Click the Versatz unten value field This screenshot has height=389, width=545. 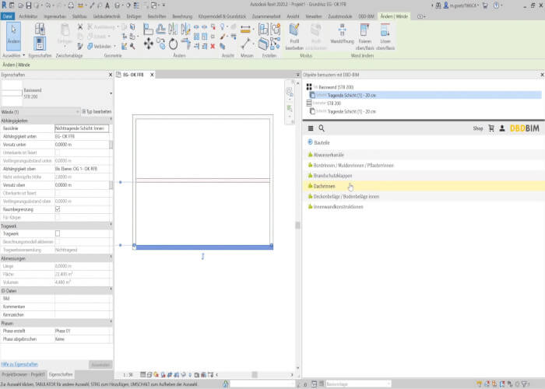tap(82, 145)
